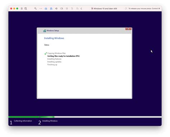Image resolution: width=170 pixels, height=137 pixels.
Task: Click the VM icon beside the window title
Action: click(x=92, y=9)
